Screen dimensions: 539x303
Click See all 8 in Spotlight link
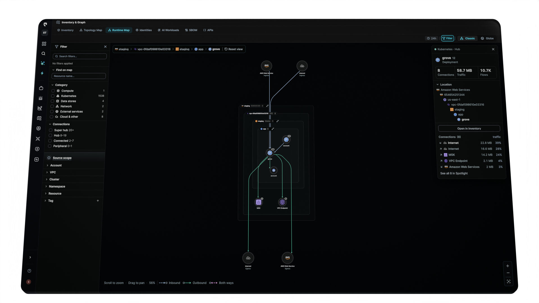coord(454,173)
